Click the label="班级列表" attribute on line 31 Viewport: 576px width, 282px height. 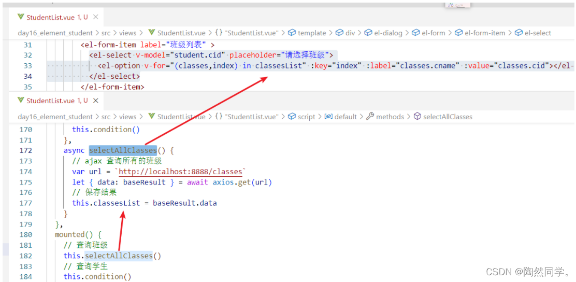click(x=174, y=45)
